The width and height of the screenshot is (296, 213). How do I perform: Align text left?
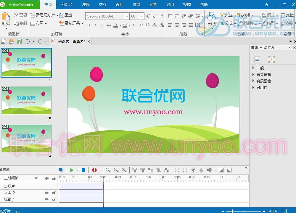coord(170,25)
